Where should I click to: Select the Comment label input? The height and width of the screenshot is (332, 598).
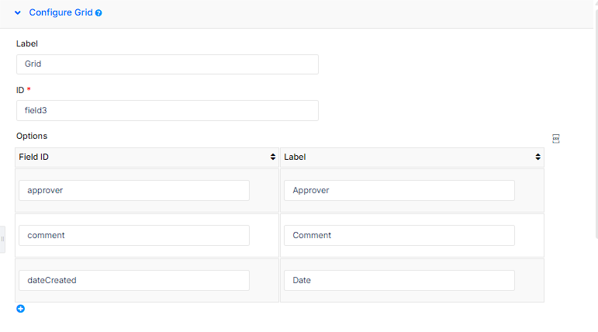[x=399, y=236]
